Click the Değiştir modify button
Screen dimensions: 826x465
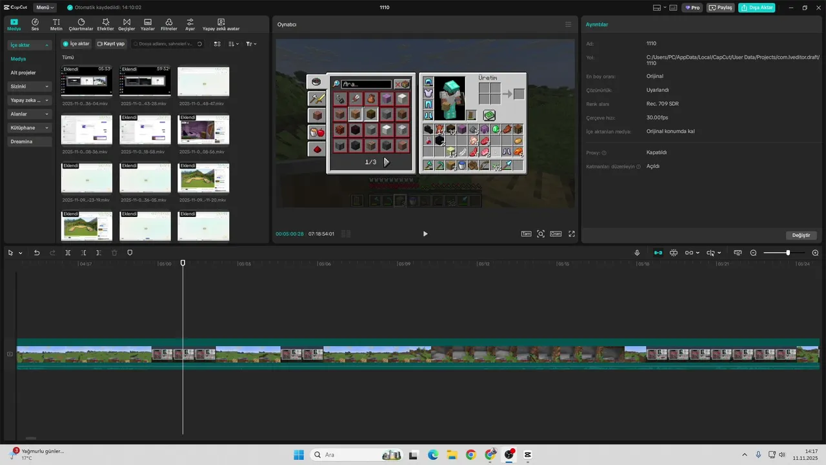[801, 235]
